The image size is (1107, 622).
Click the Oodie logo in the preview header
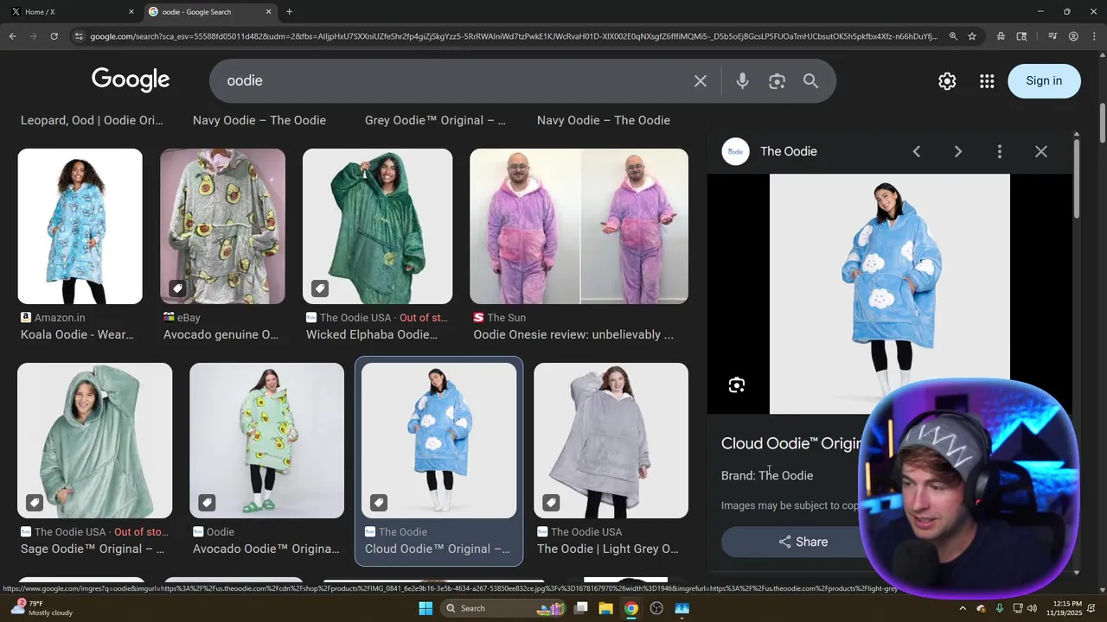[736, 151]
